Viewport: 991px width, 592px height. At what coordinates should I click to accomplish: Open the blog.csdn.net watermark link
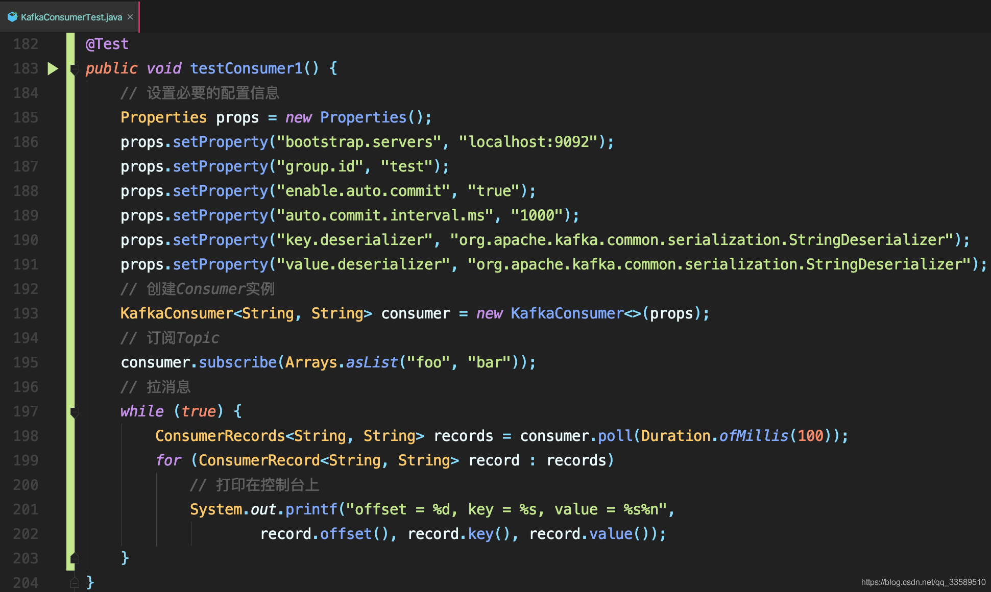(x=923, y=582)
